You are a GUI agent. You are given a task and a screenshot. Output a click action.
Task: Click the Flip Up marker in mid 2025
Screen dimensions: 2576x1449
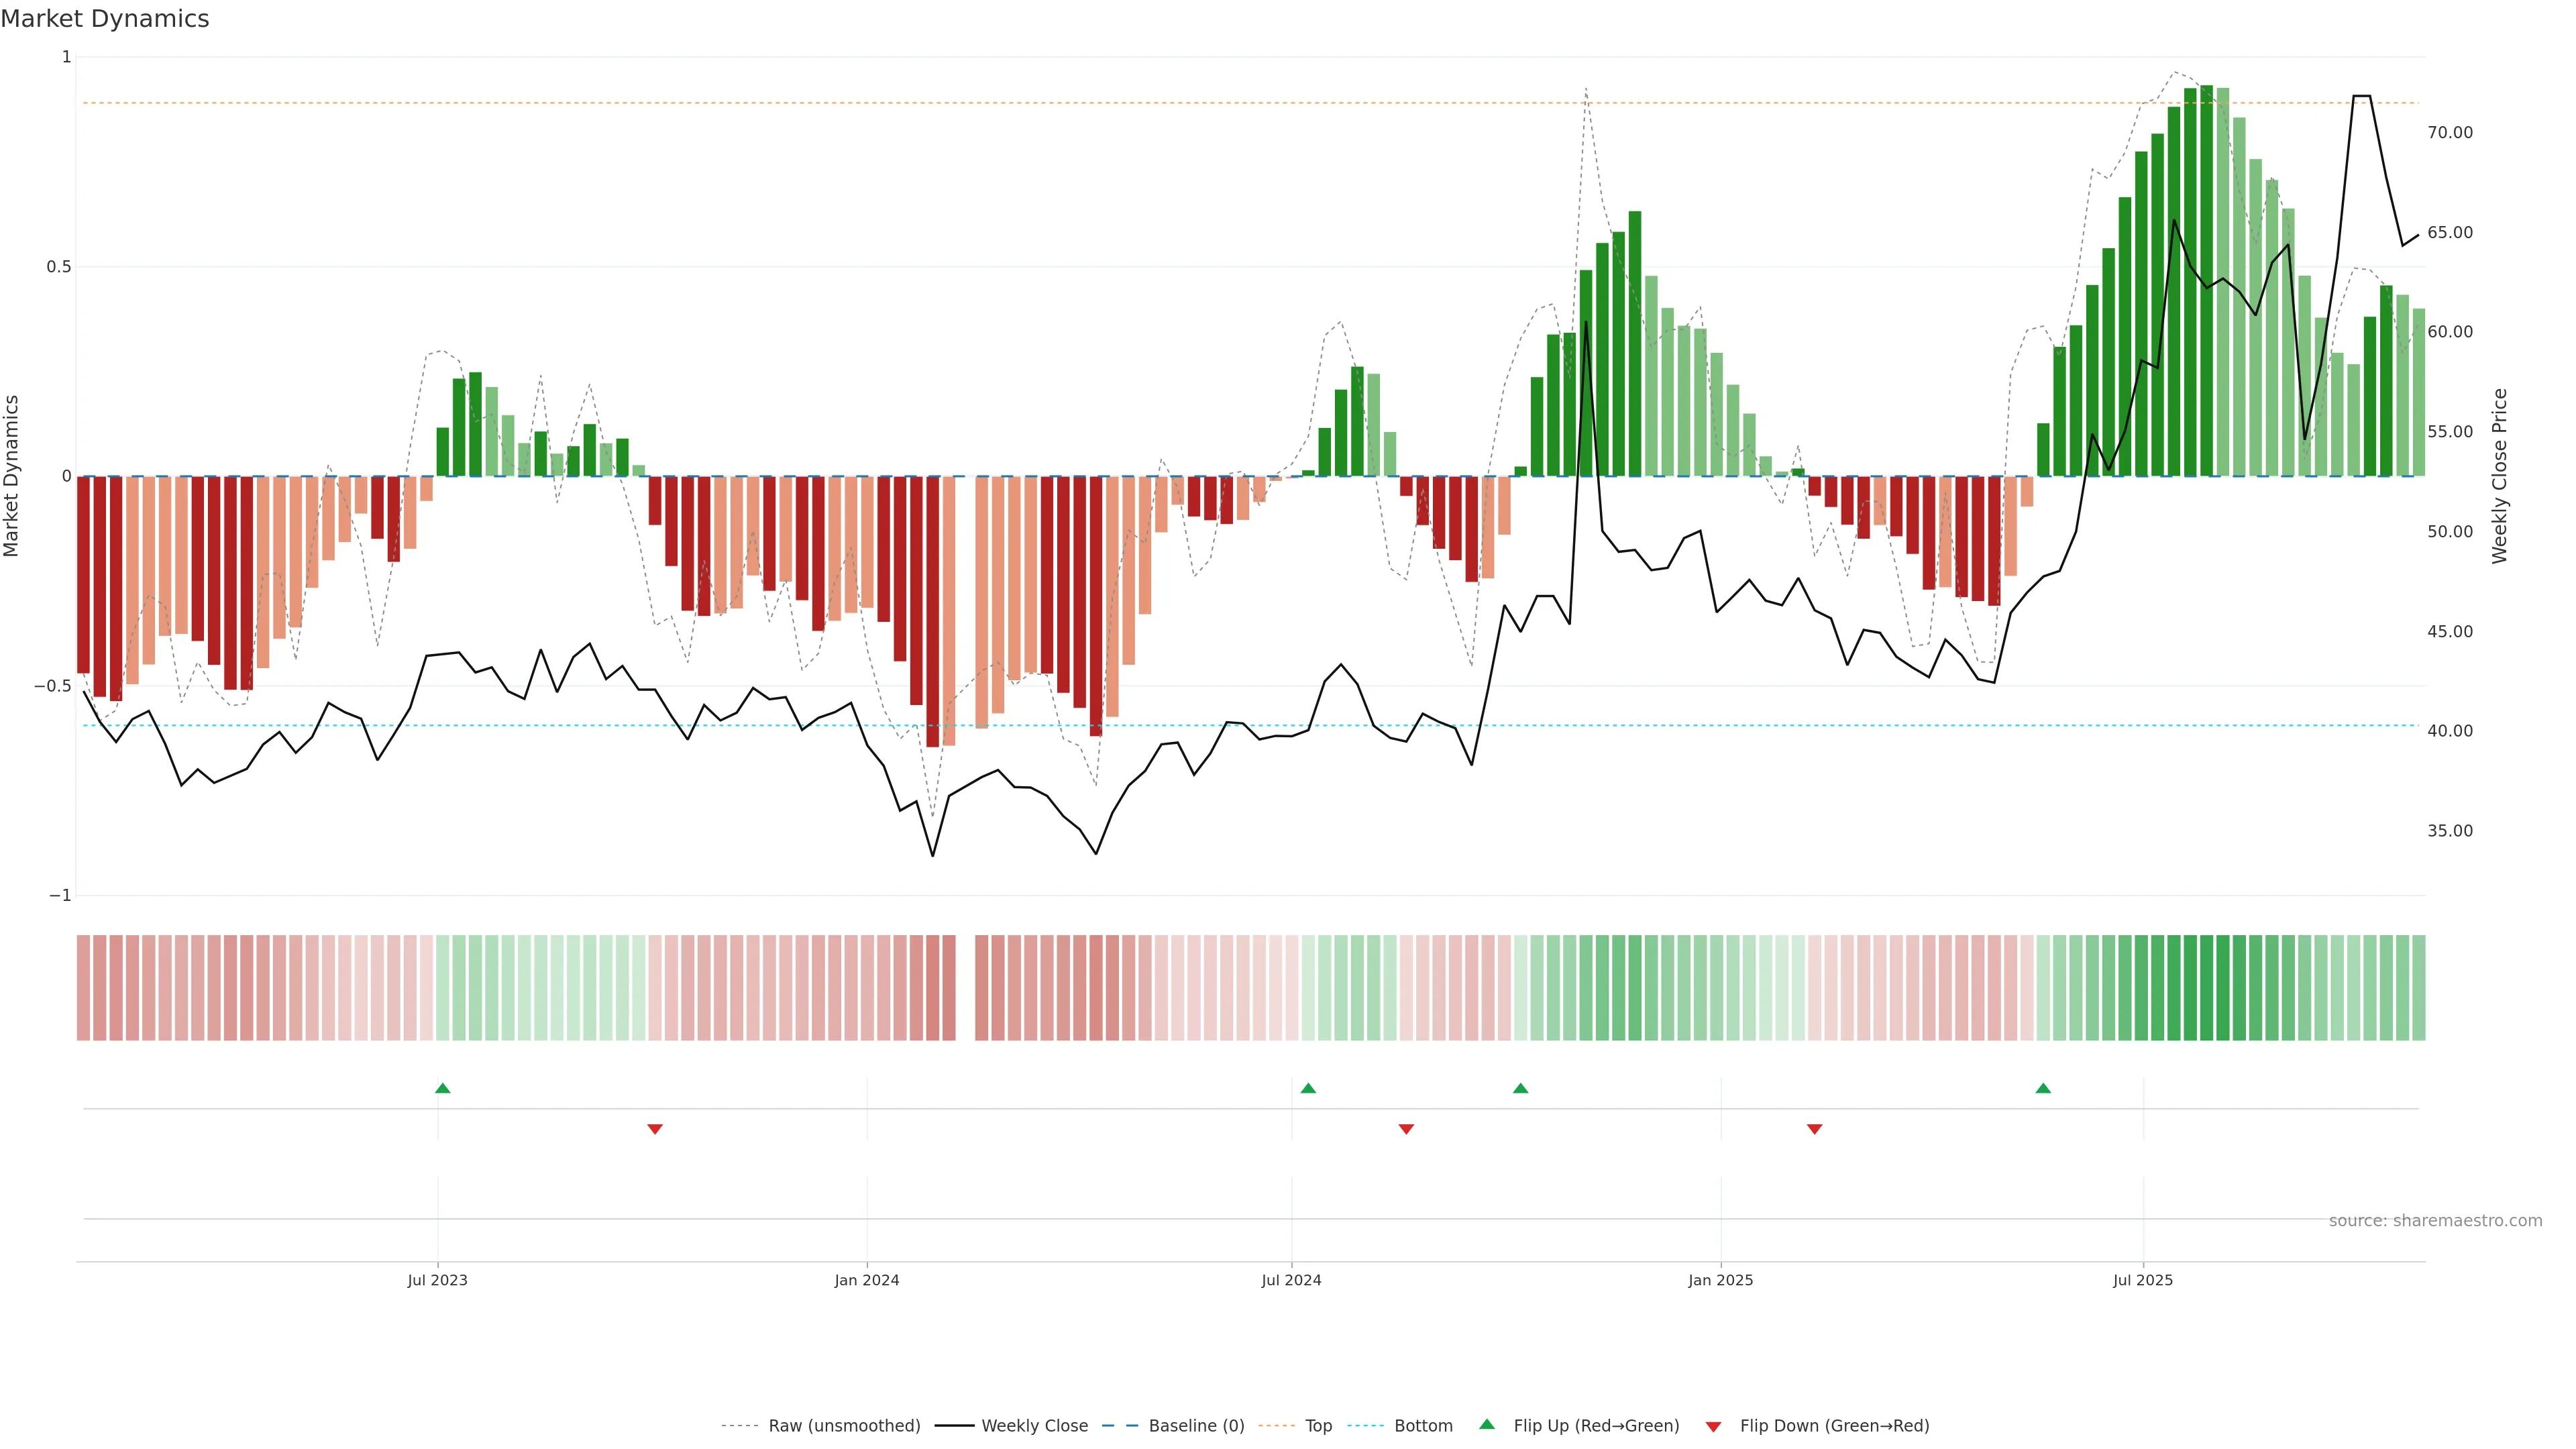[2043, 1088]
